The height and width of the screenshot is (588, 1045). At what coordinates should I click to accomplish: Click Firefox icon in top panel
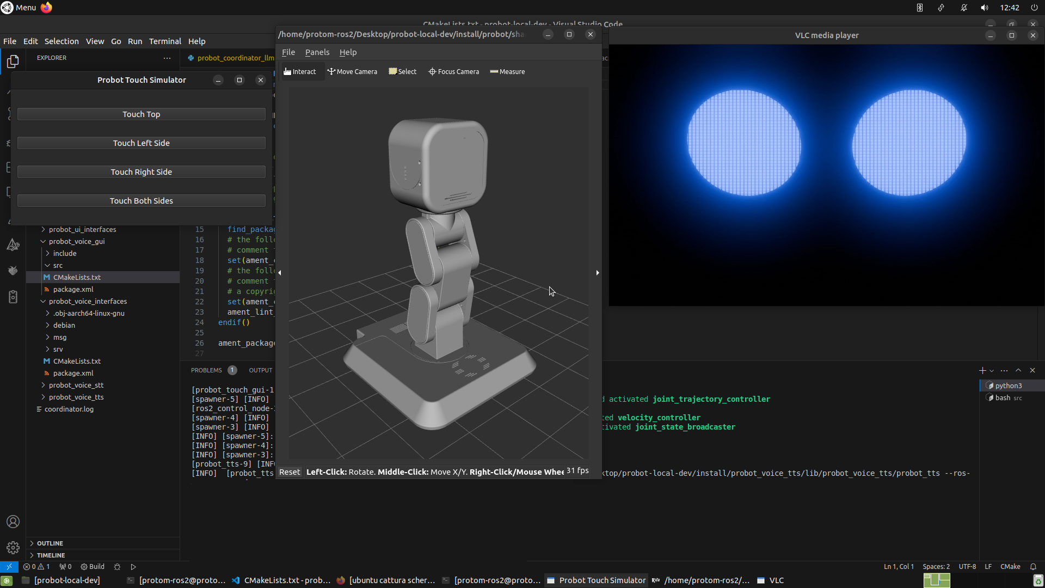pyautogui.click(x=46, y=8)
